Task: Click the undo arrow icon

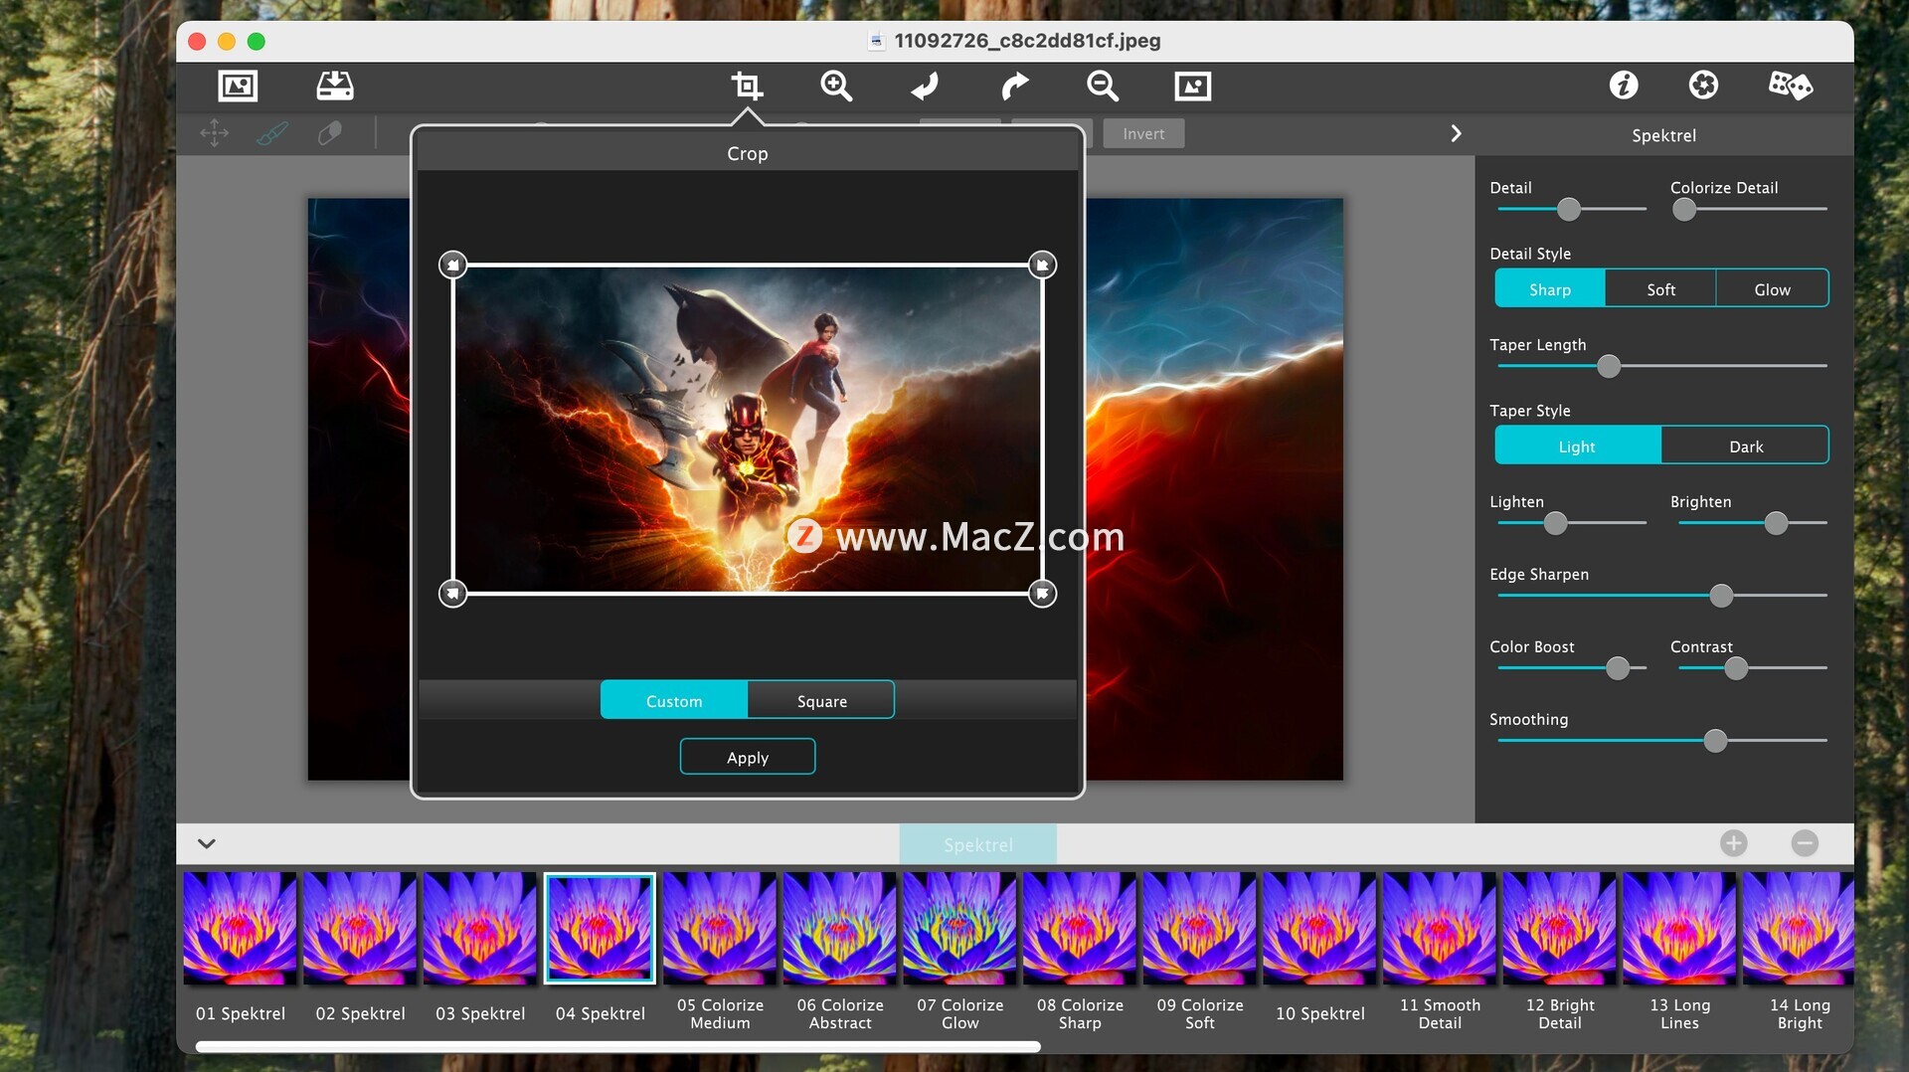Action: click(x=925, y=86)
